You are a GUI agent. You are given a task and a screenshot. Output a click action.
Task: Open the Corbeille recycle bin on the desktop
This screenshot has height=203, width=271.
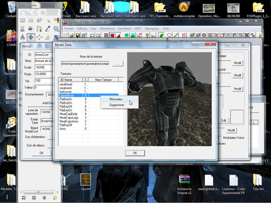click(11, 10)
